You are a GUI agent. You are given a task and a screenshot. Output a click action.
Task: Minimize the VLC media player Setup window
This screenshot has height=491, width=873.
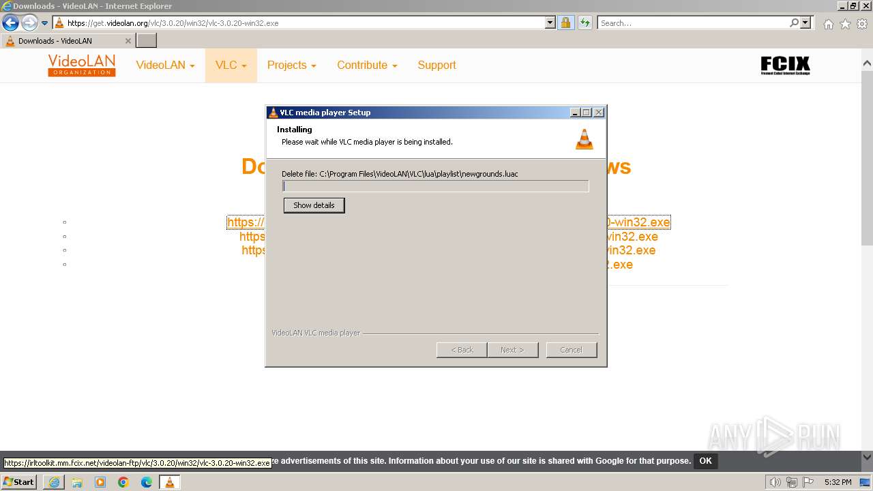click(575, 113)
